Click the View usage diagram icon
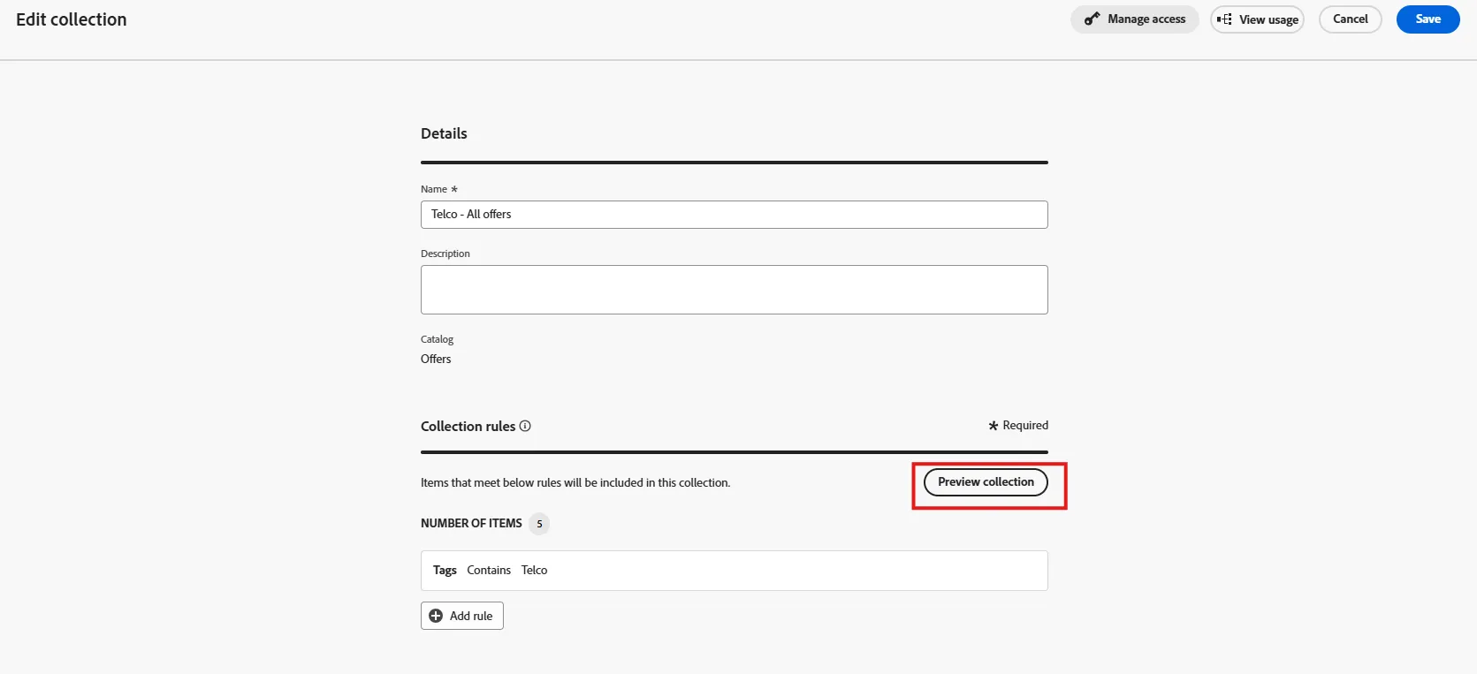Image resolution: width=1477 pixels, height=674 pixels. [x=1224, y=19]
